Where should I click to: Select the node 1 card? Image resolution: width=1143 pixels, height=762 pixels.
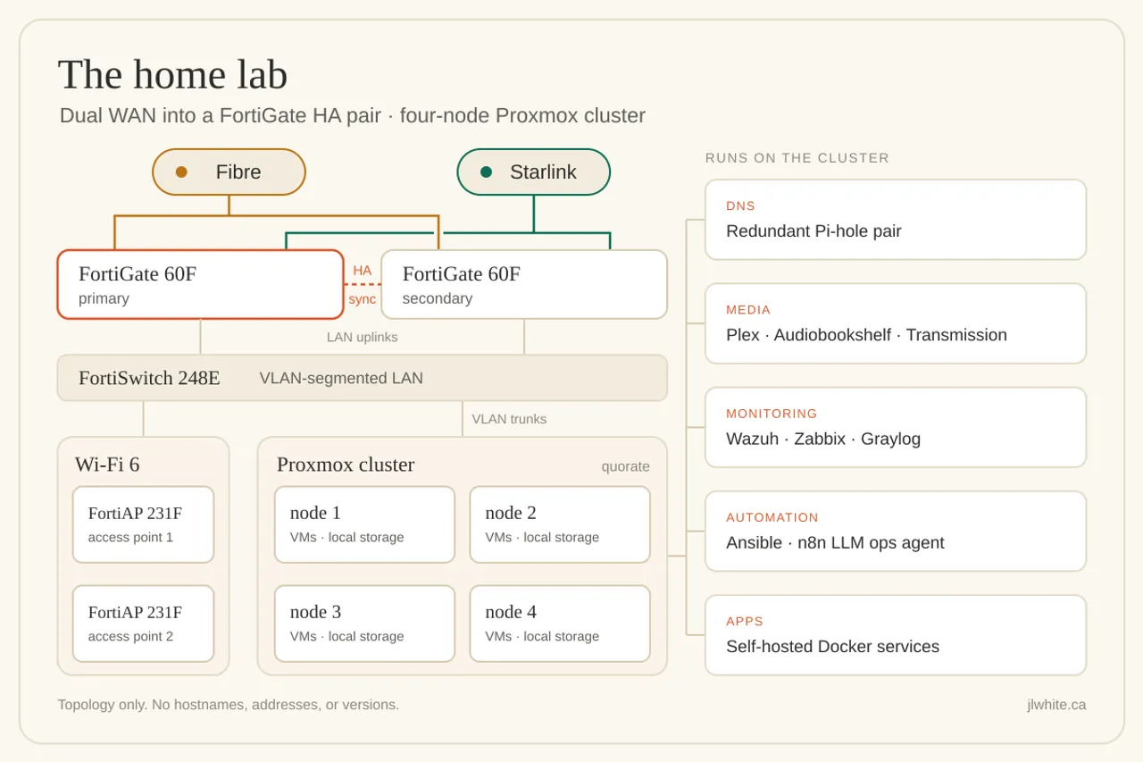[x=364, y=524]
